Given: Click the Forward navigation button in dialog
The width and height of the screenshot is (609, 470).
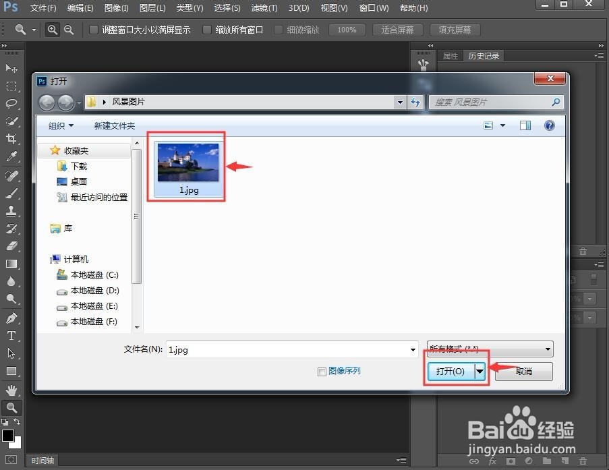Looking at the screenshot, I should [65, 102].
